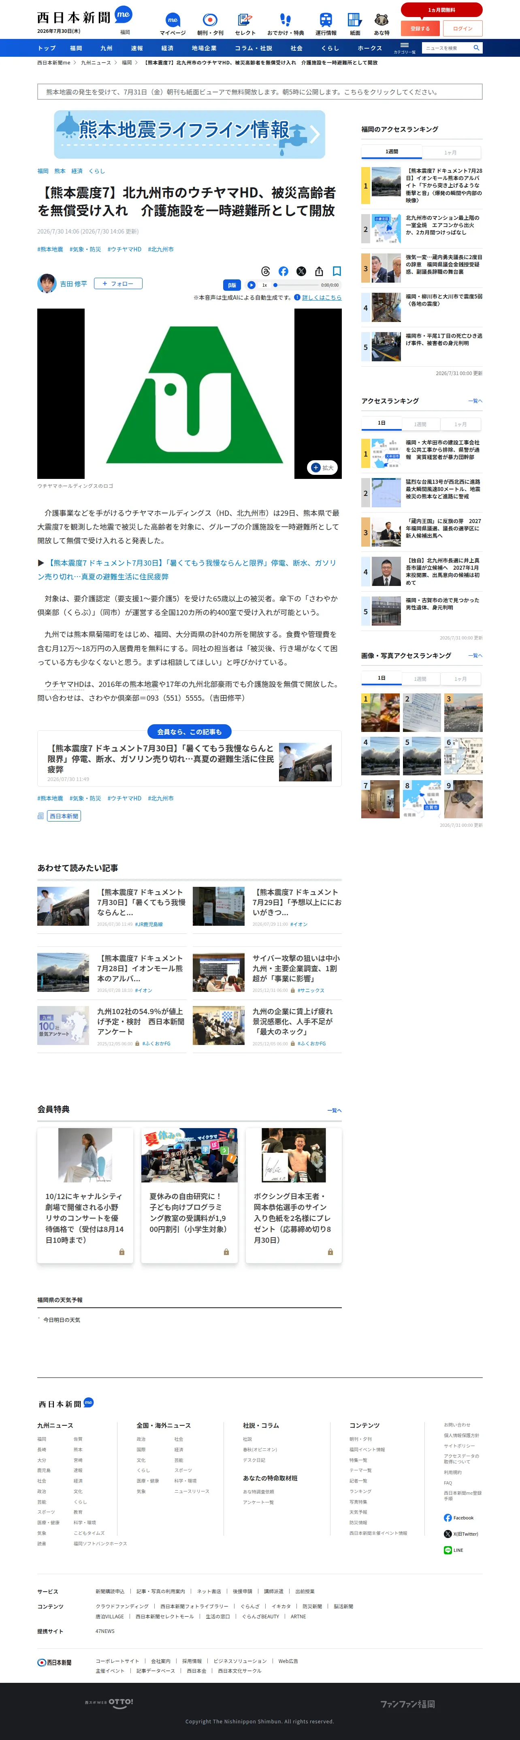Select 九州 in the top navigation bar
The width and height of the screenshot is (520, 1740).
(x=107, y=48)
